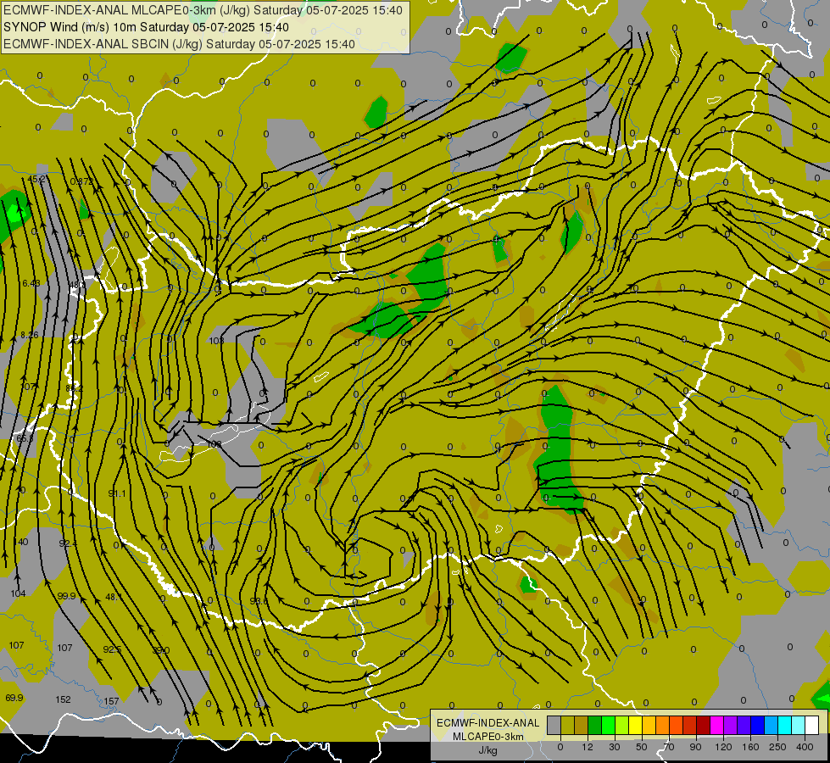Click the map value 93.6
The height and width of the screenshot is (763, 830).
click(x=259, y=601)
